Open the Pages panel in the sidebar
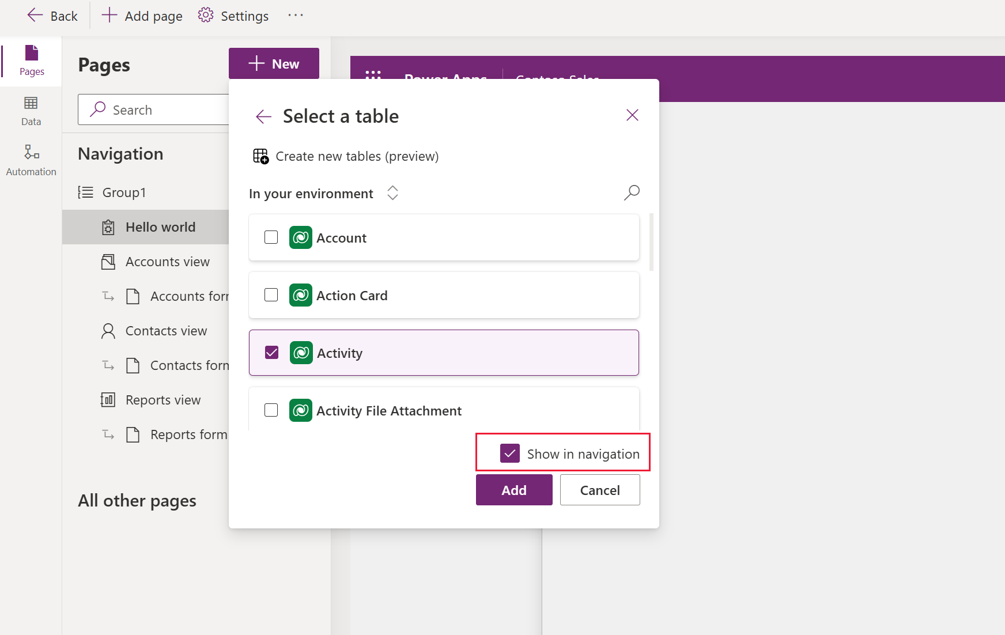The width and height of the screenshot is (1005, 635). point(31,61)
